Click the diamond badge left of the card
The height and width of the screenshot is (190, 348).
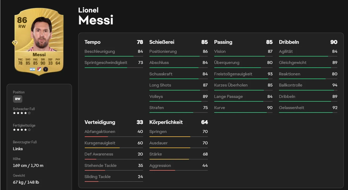pyautogui.click(x=15, y=43)
